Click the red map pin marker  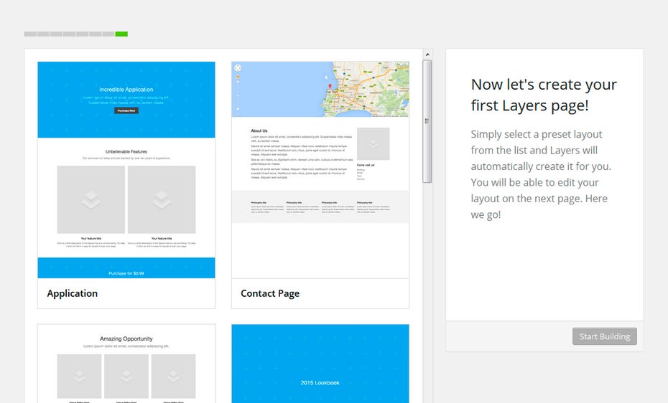pos(330,87)
